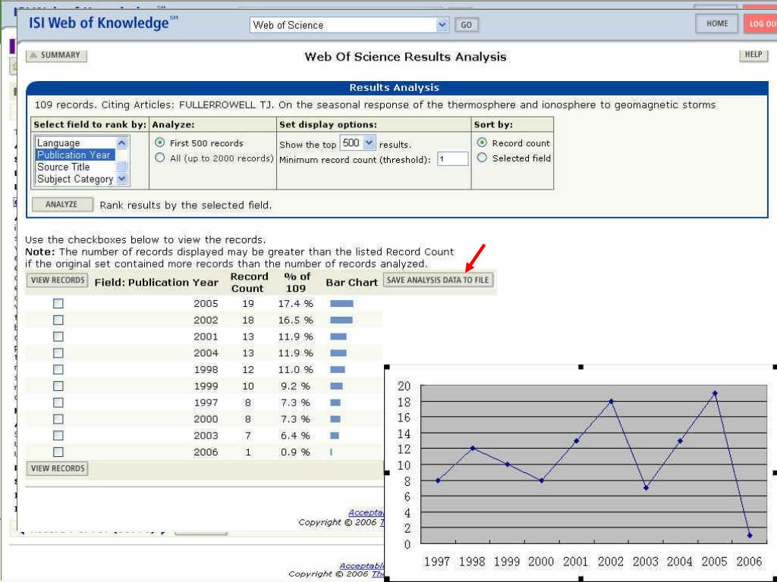Check the box for year 1999
The height and width of the screenshot is (582, 777).
[x=58, y=386]
